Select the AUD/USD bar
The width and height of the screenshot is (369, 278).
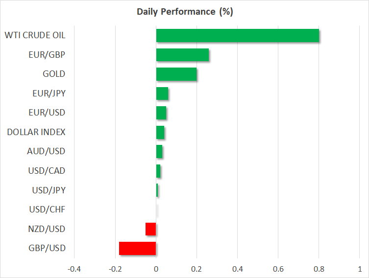[x=159, y=152]
